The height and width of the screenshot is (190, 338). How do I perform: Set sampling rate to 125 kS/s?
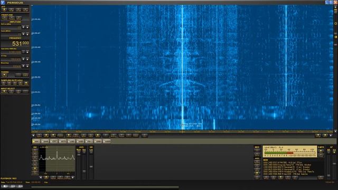4,83
